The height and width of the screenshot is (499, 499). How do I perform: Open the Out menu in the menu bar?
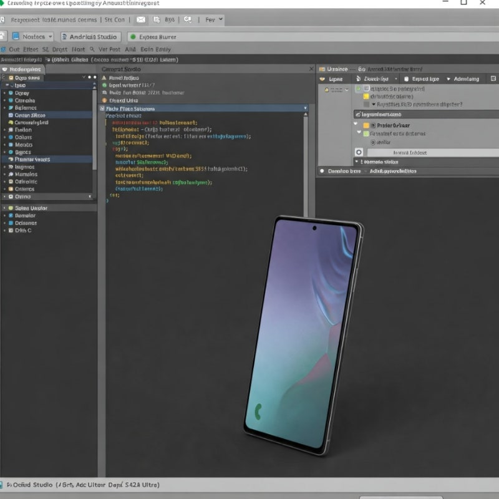pyautogui.click(x=14, y=49)
